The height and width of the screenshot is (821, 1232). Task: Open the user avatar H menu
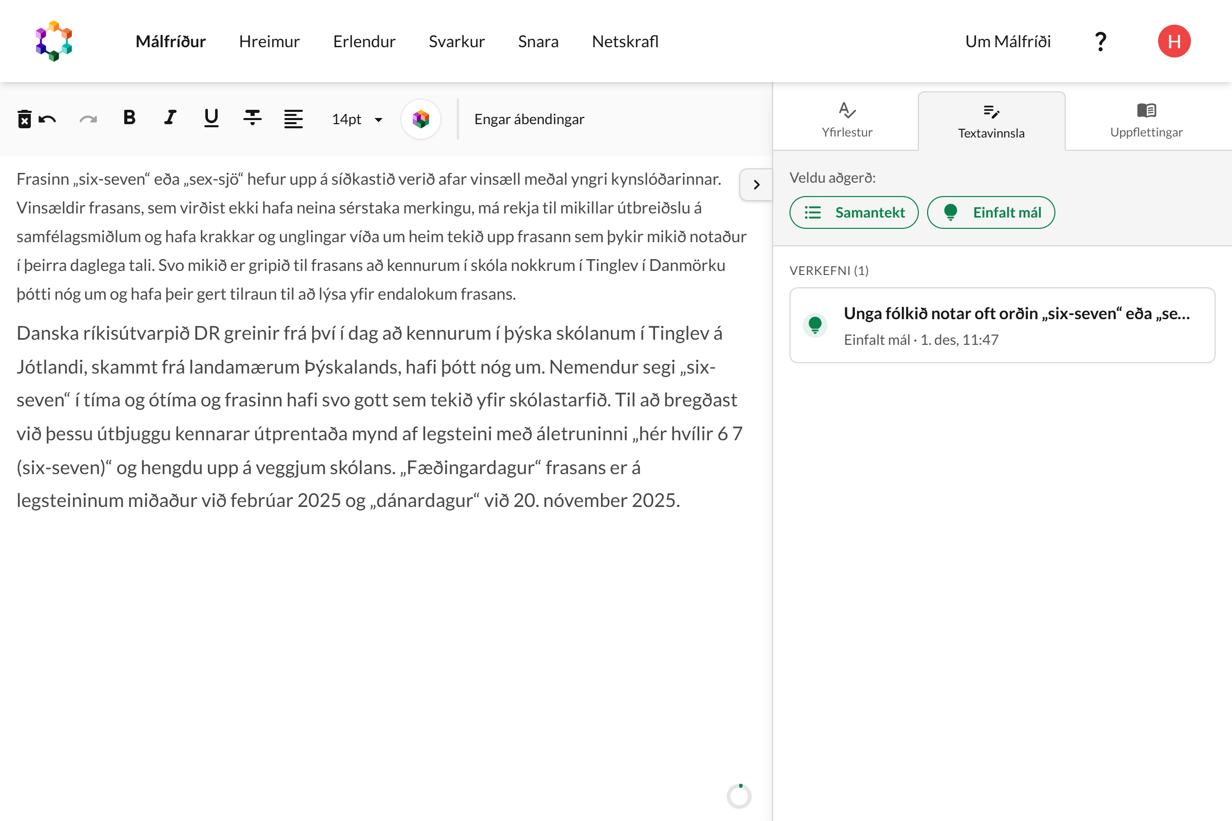coord(1174,42)
